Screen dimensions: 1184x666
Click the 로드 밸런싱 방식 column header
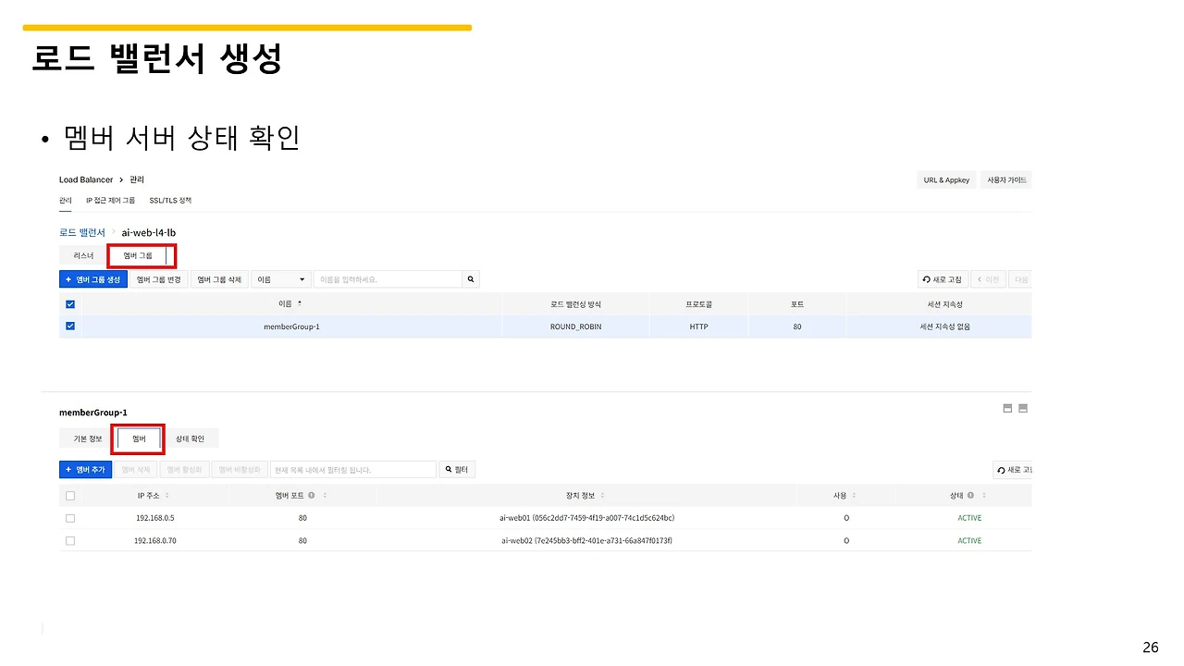tap(575, 304)
